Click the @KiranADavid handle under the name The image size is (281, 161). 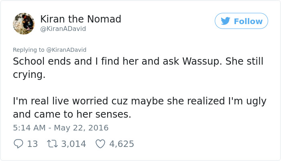[x=63, y=29]
